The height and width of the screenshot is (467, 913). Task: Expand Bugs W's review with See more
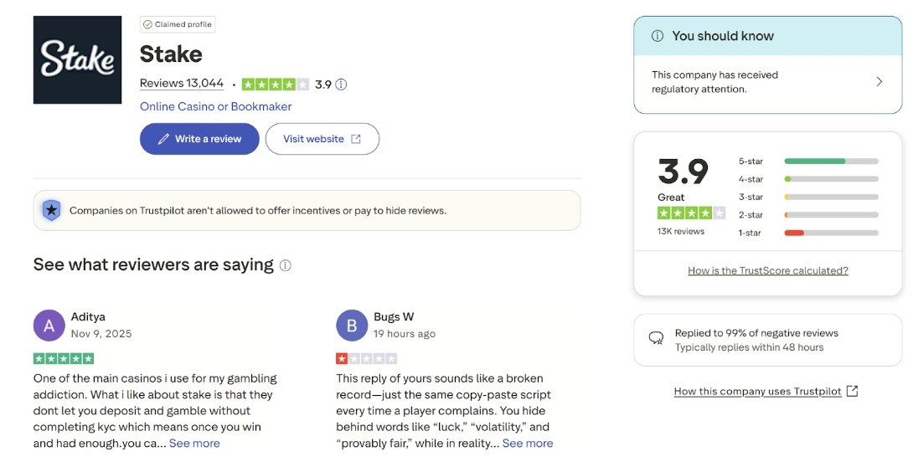[x=528, y=443]
